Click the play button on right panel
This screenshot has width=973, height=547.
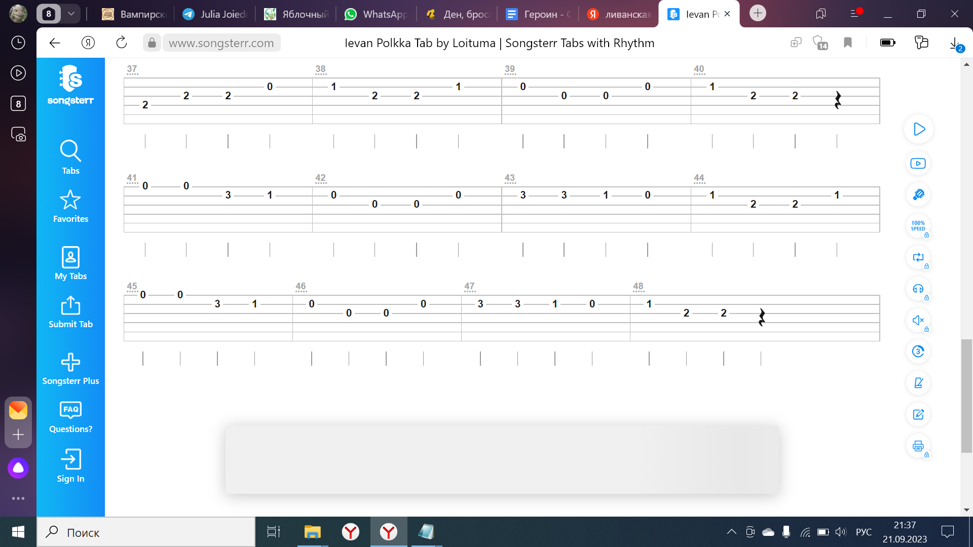[918, 129]
